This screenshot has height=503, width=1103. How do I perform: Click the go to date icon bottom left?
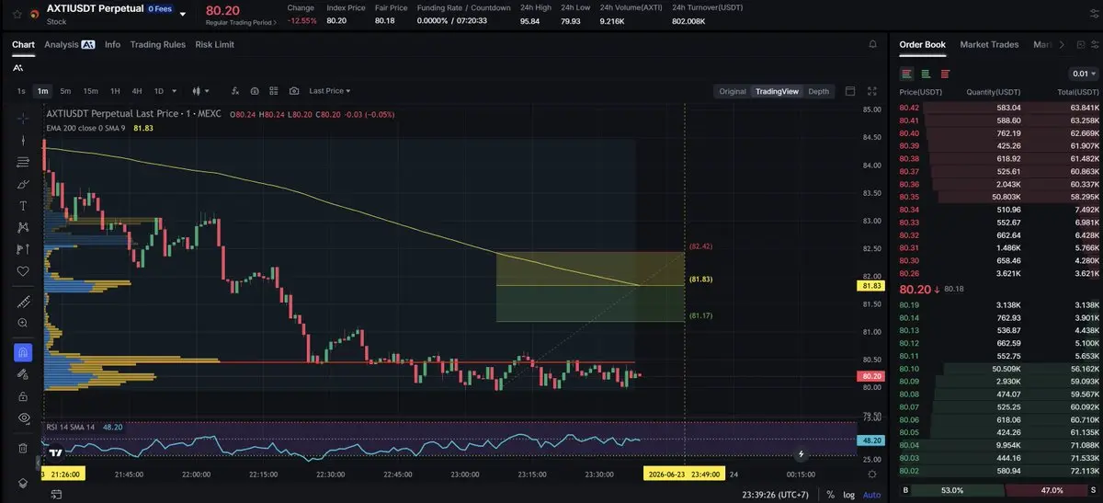point(55,495)
